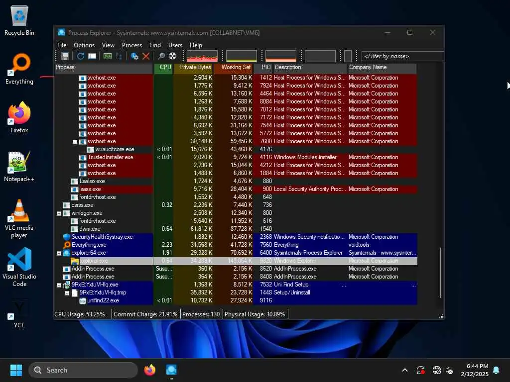Open the Users menu
The height and width of the screenshot is (382, 510).
[x=175, y=45]
